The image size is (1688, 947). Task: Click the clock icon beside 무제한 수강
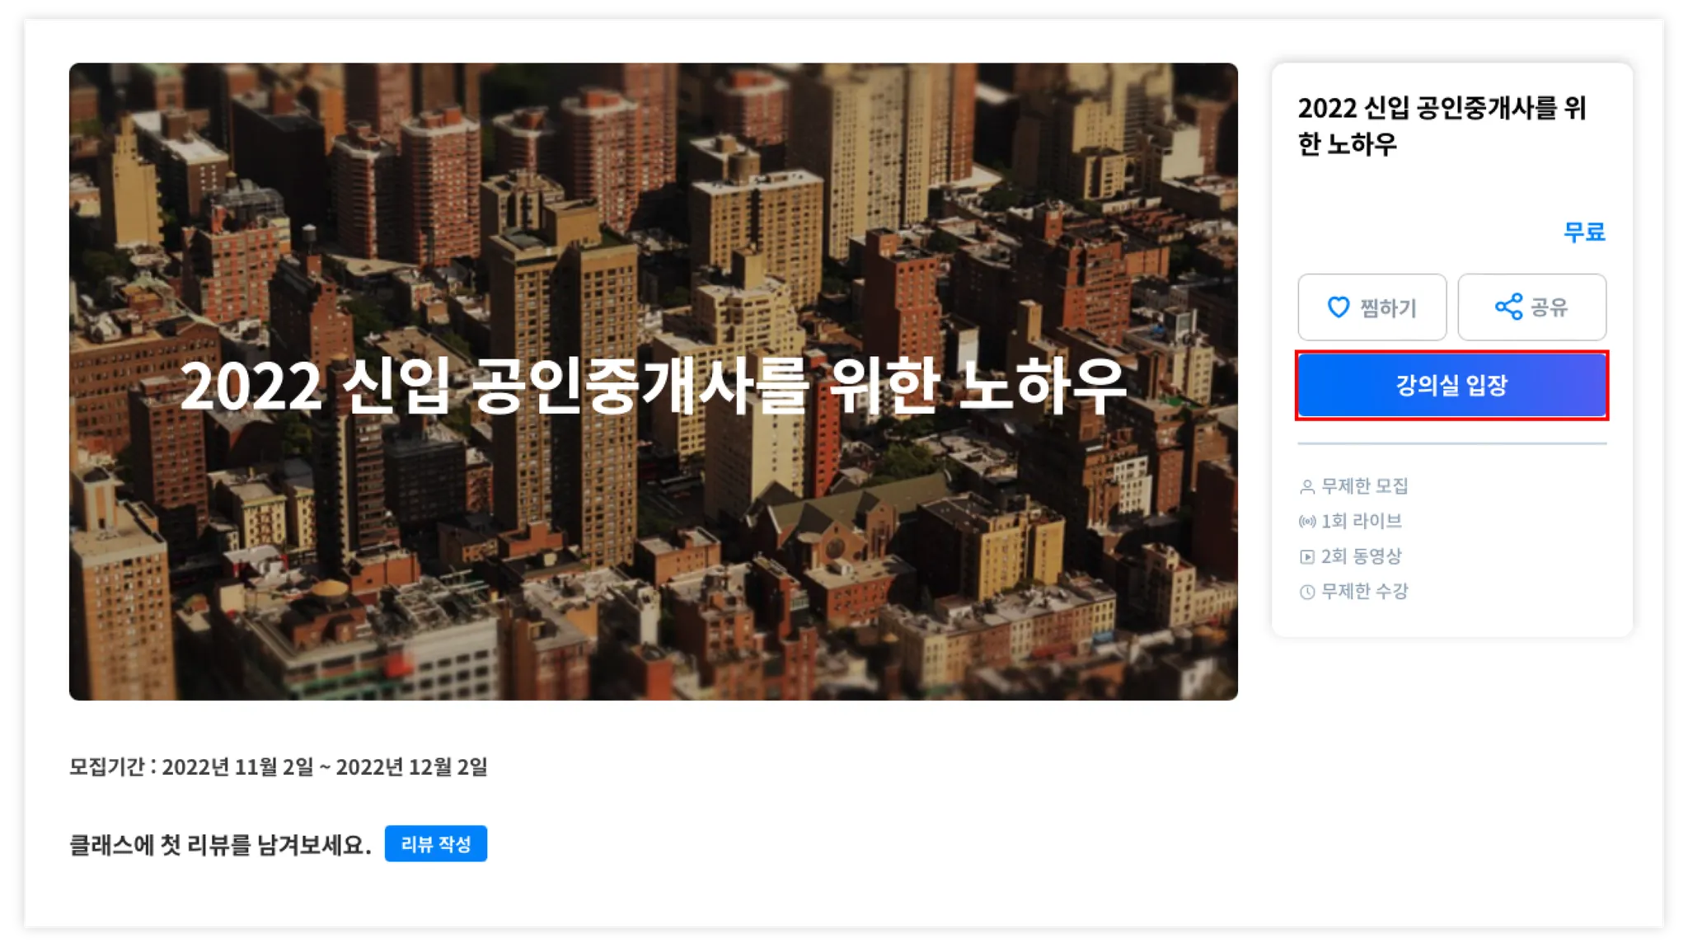tap(1306, 592)
